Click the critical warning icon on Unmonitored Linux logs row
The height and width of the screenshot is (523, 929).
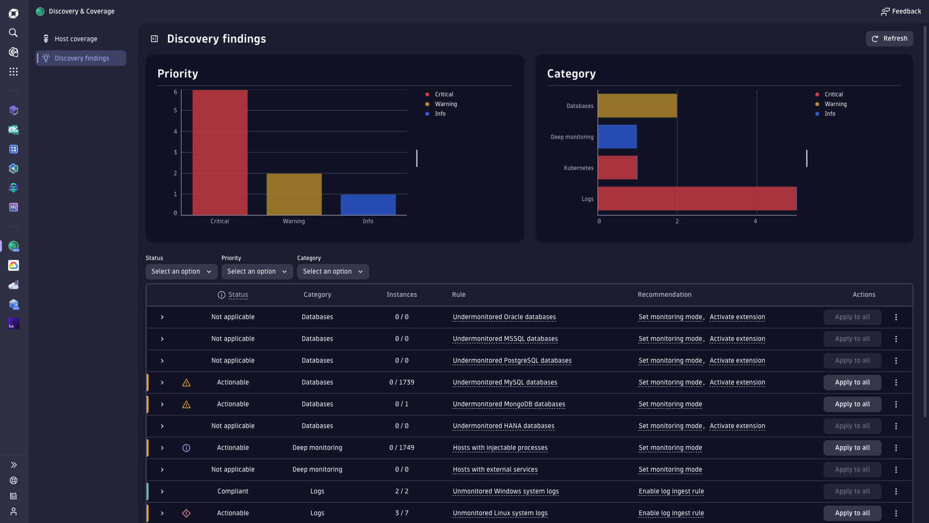coord(186,513)
